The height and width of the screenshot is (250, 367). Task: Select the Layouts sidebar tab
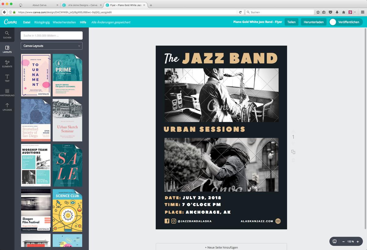[x=7, y=49]
